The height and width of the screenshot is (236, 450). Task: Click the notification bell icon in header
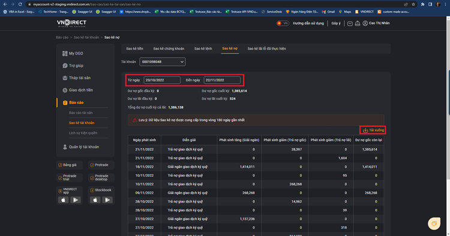pyautogui.click(x=358, y=23)
